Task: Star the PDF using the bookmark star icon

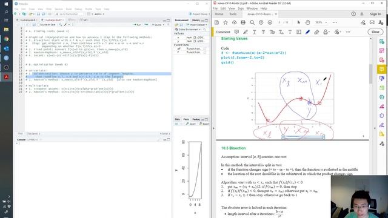Action: point(226,22)
